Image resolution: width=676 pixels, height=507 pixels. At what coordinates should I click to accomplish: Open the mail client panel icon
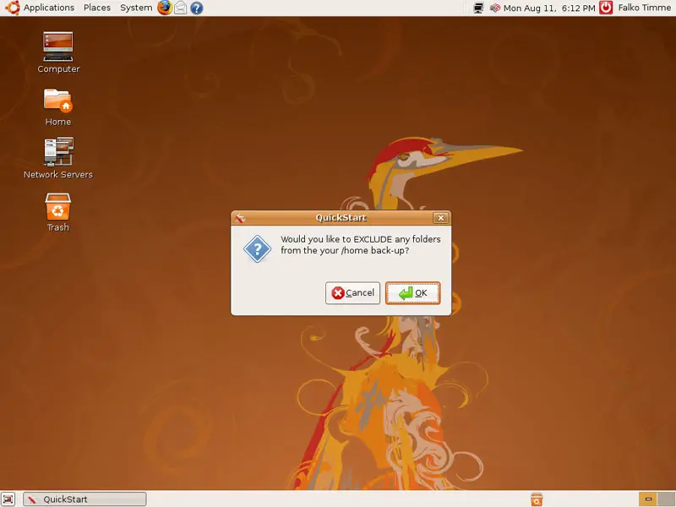[x=181, y=8]
